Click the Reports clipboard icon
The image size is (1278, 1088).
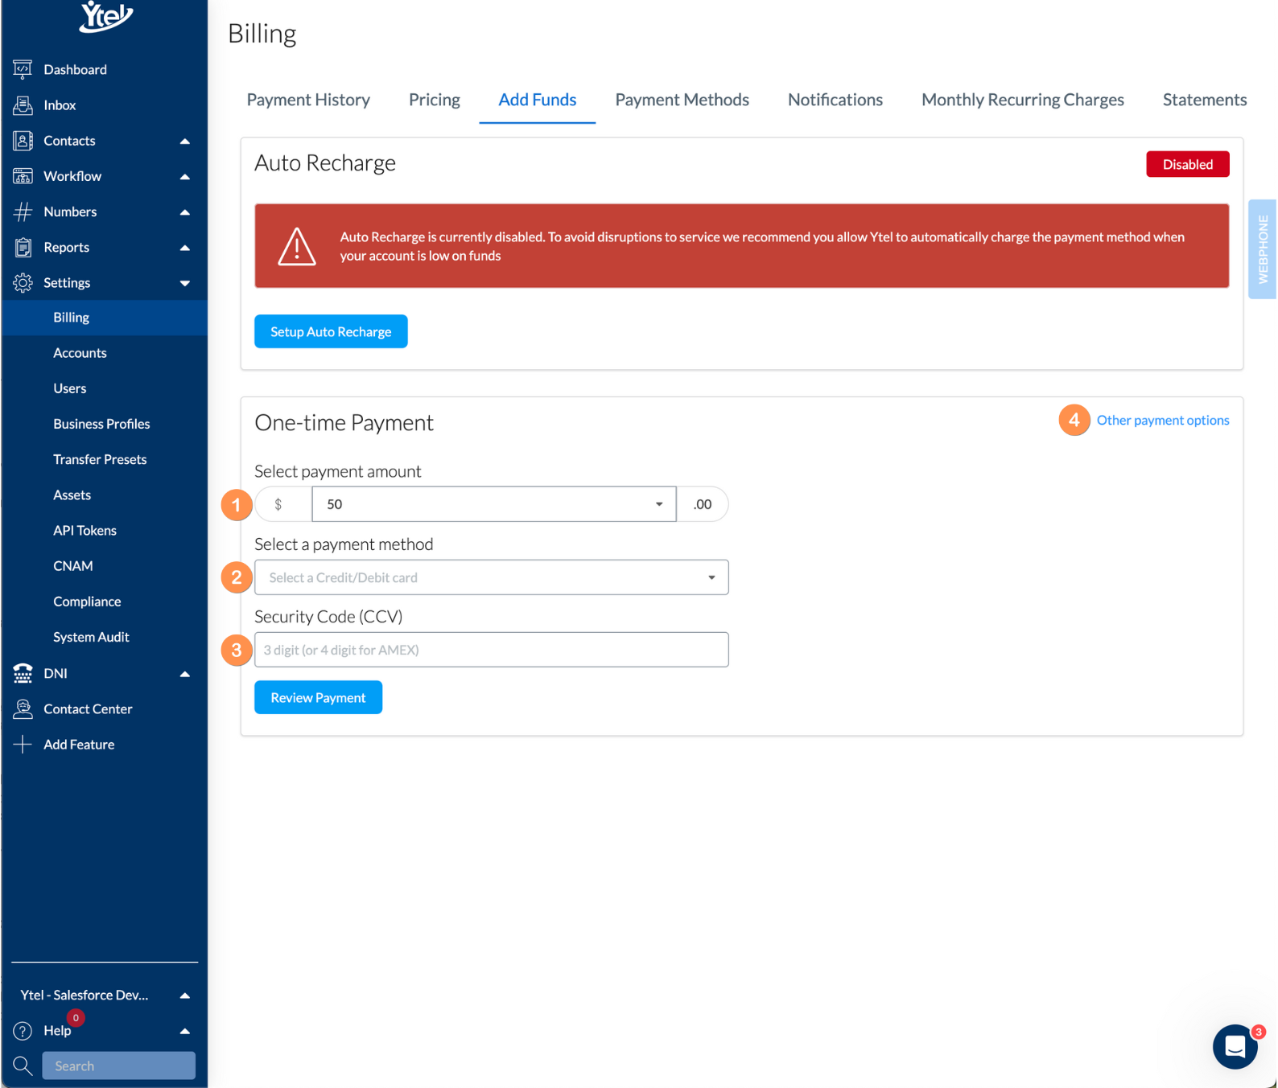(23, 247)
